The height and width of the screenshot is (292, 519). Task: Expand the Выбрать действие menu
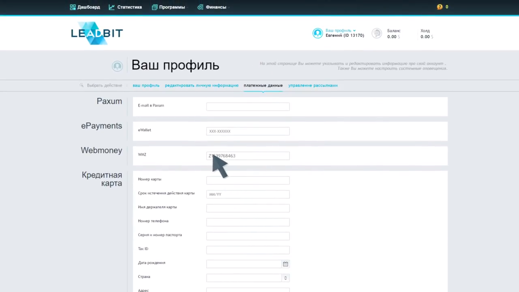[104, 85]
